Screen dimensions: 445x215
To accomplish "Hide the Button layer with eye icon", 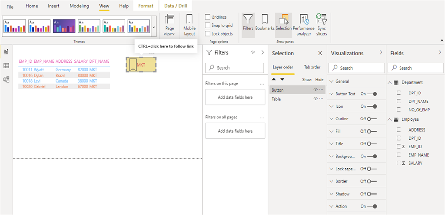I will 315,90.
